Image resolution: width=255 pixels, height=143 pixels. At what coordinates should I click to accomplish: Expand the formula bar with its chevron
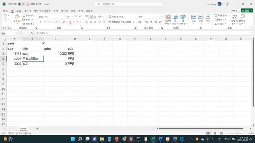(x=252, y=33)
